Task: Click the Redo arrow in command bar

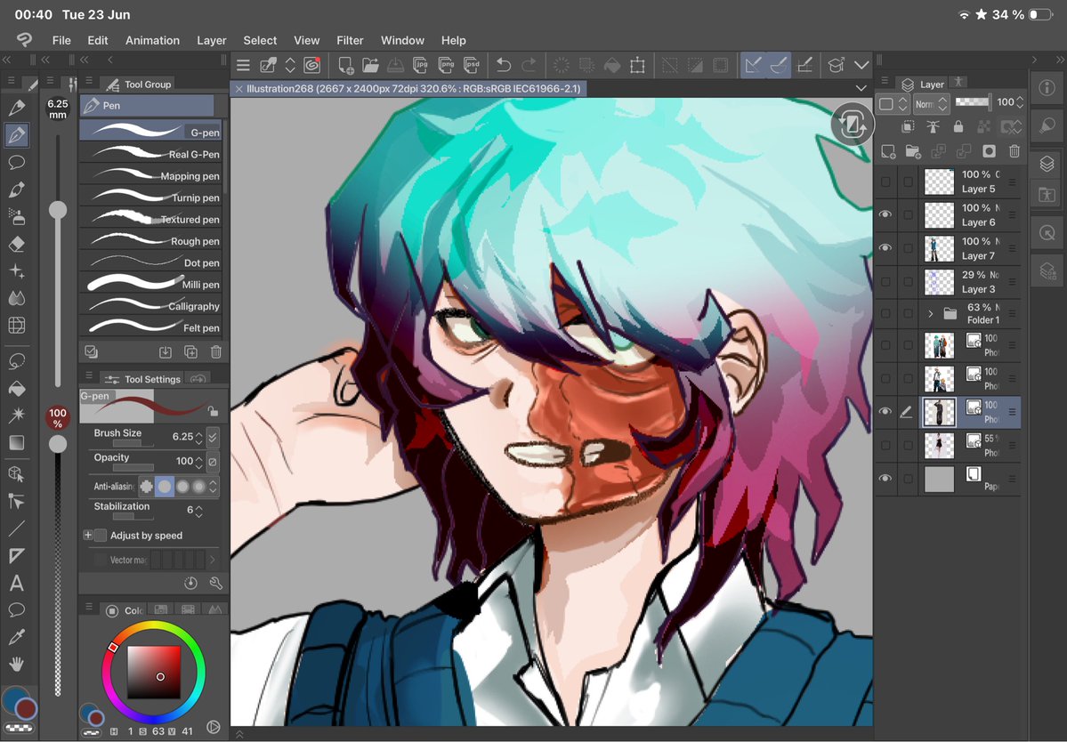Action: [529, 65]
